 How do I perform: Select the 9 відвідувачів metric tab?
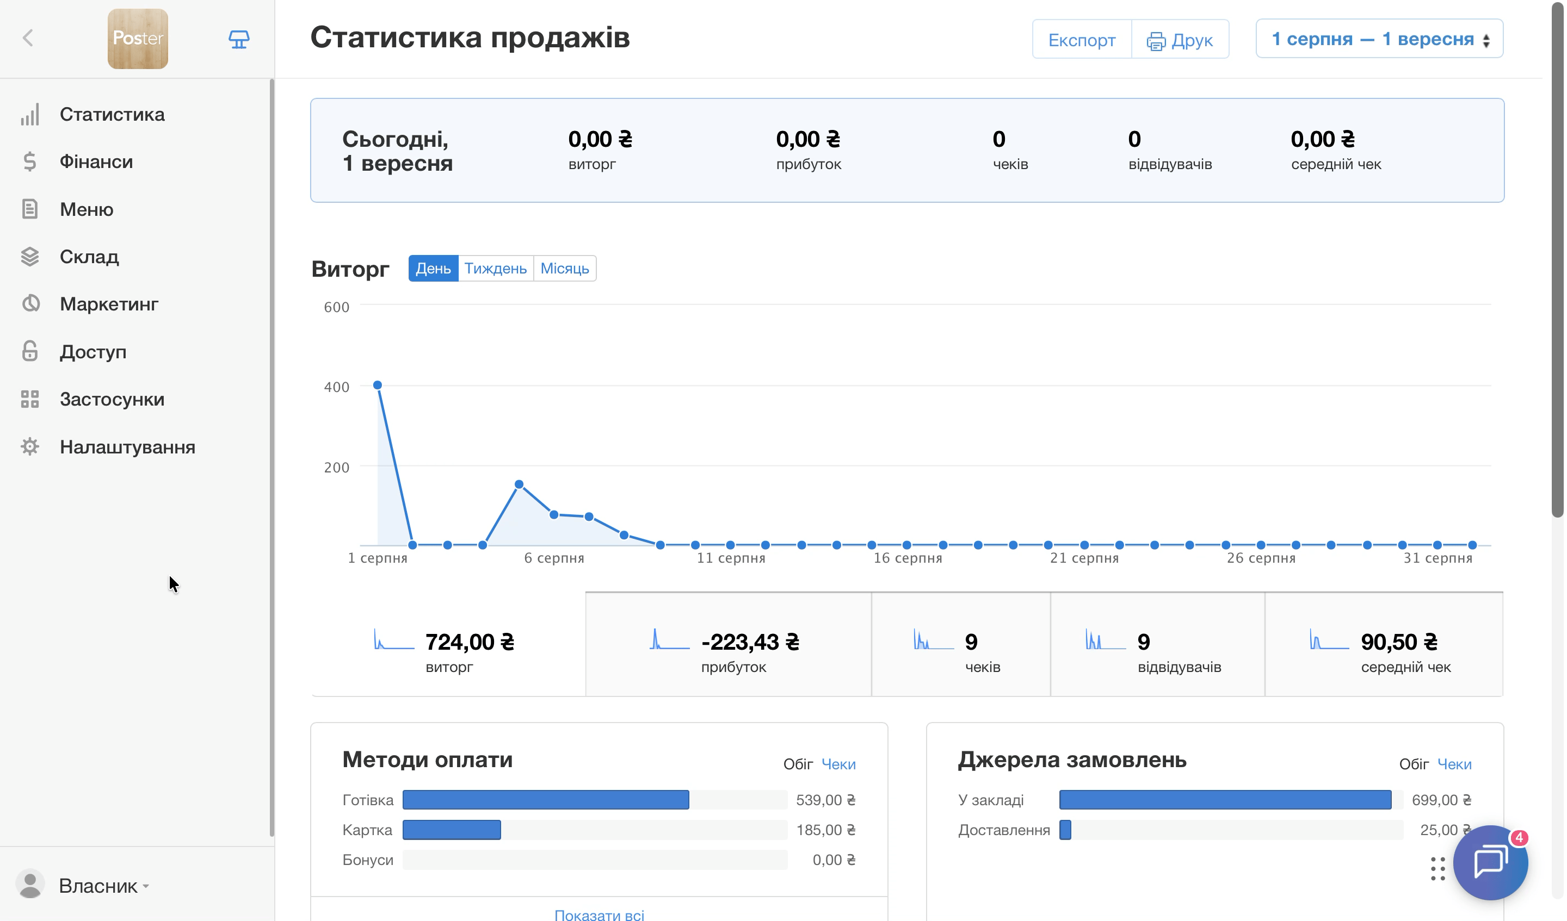(x=1157, y=644)
